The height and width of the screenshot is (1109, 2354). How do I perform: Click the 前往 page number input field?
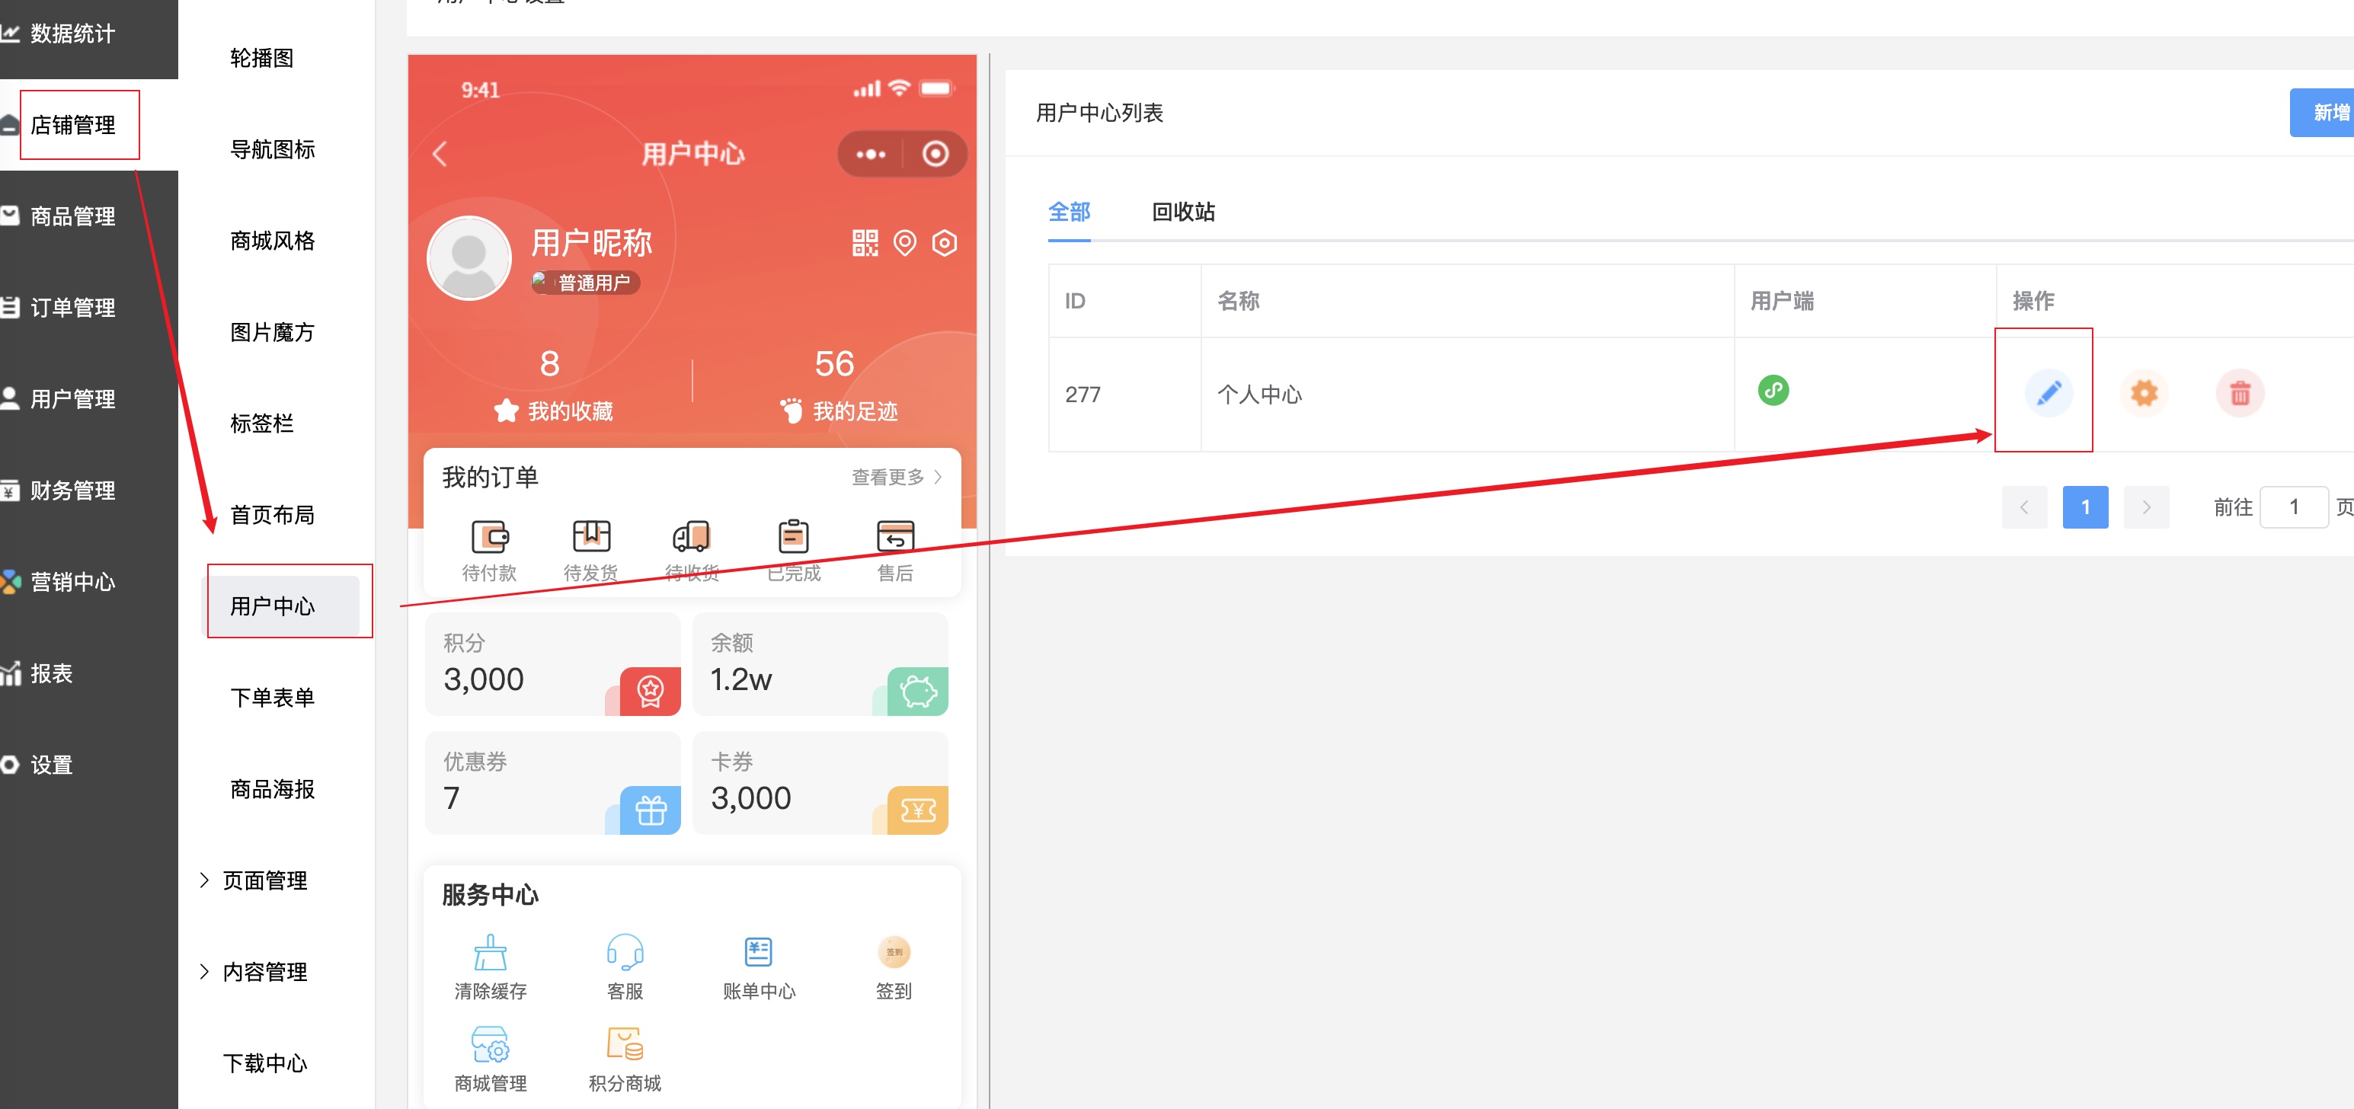click(x=2294, y=507)
